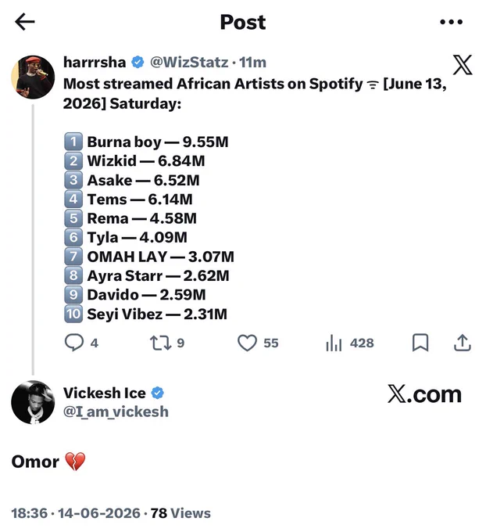The height and width of the screenshot is (532, 486).
Task: Open the three-dot more options menu
Action: (451, 22)
